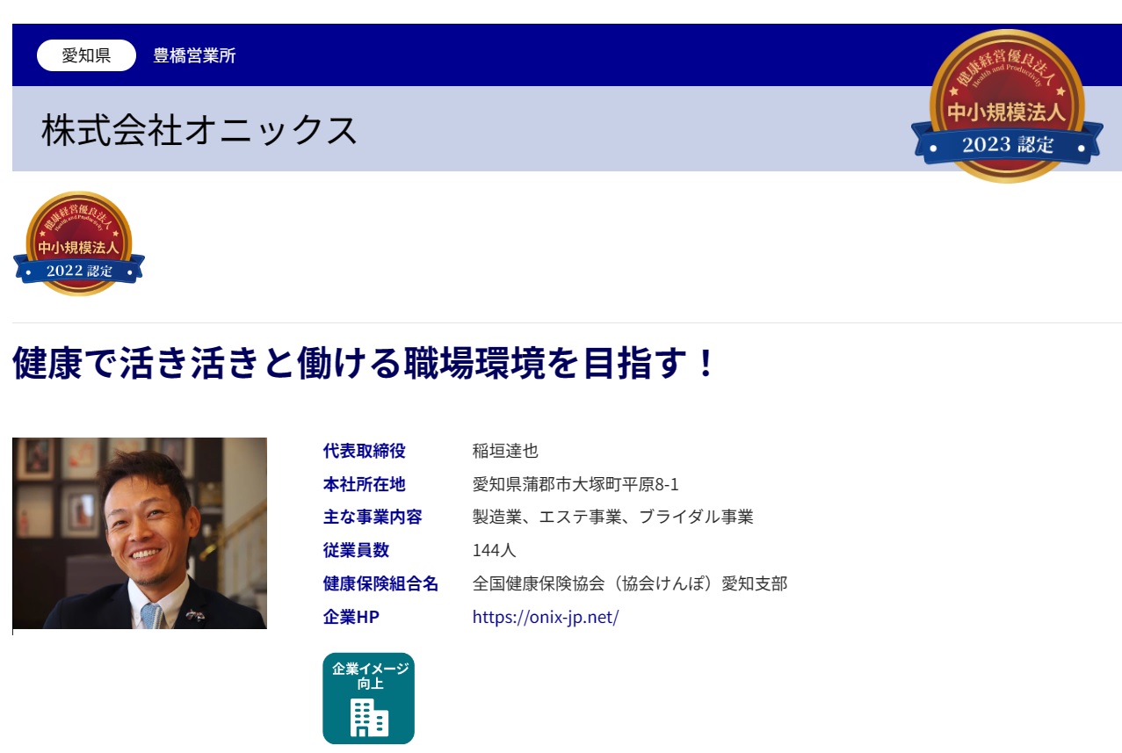Click the 株式会社オニックス company title
The height and width of the screenshot is (753, 1122).
[x=199, y=130]
